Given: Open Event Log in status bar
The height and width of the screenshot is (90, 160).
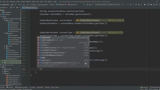Looking at the screenshot, I should (144, 87).
